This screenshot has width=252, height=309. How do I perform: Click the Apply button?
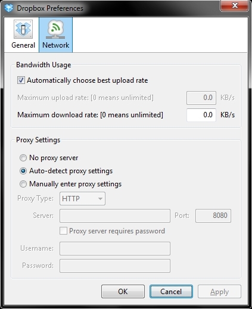[219, 292]
